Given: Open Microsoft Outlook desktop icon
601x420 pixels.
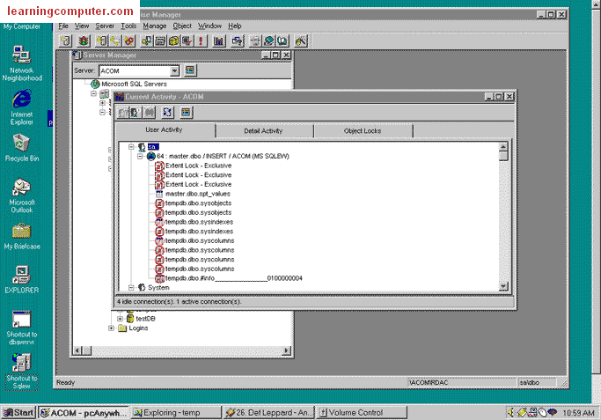Looking at the screenshot, I should pos(22,195).
